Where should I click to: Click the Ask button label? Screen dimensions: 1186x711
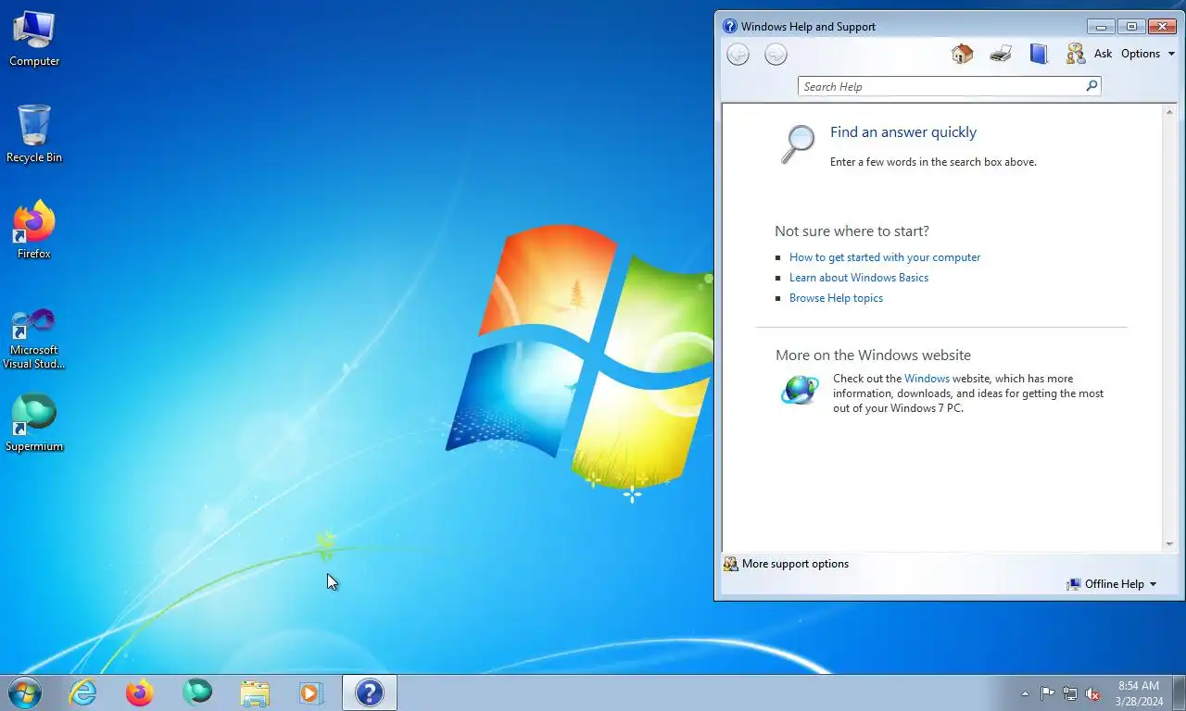click(1103, 54)
